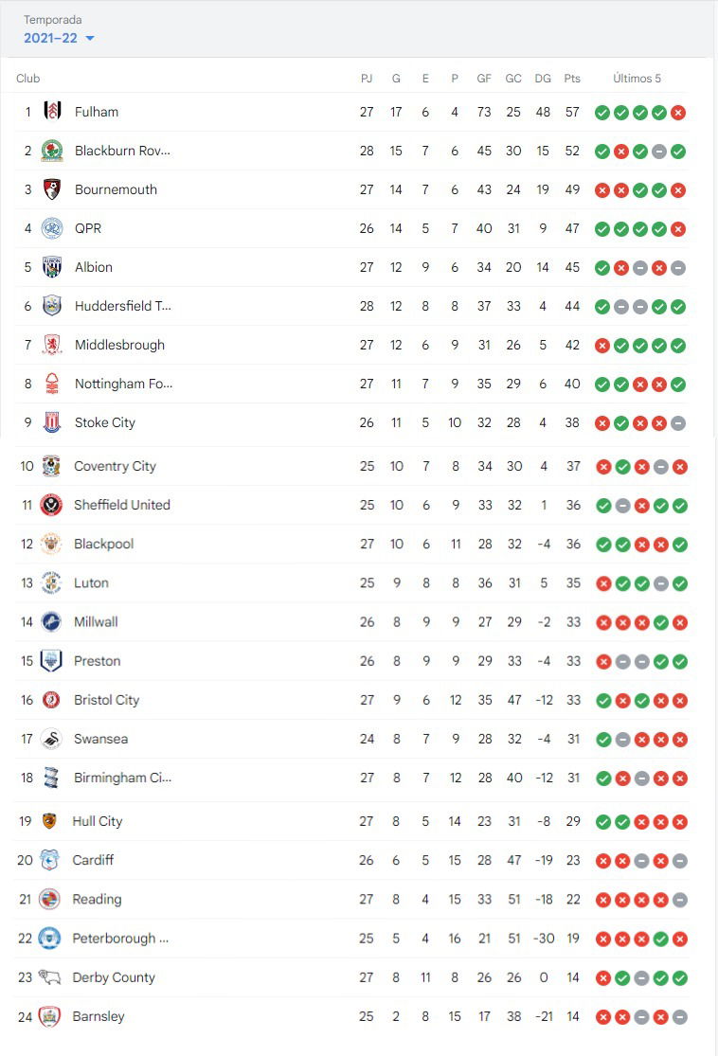The width and height of the screenshot is (718, 1056).
Task: Open the QPR team link
Action: tap(87, 228)
